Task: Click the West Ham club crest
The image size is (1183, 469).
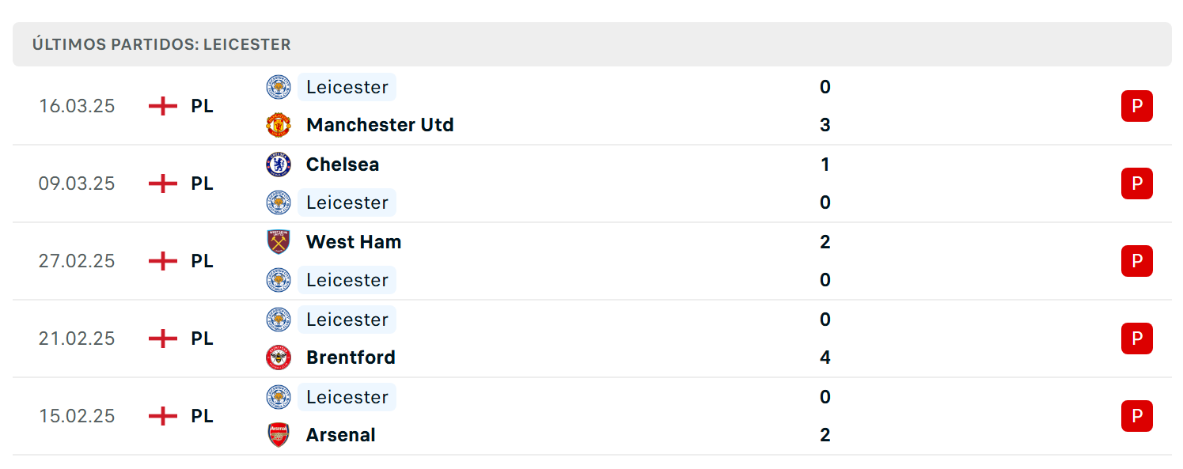Action: tap(279, 242)
